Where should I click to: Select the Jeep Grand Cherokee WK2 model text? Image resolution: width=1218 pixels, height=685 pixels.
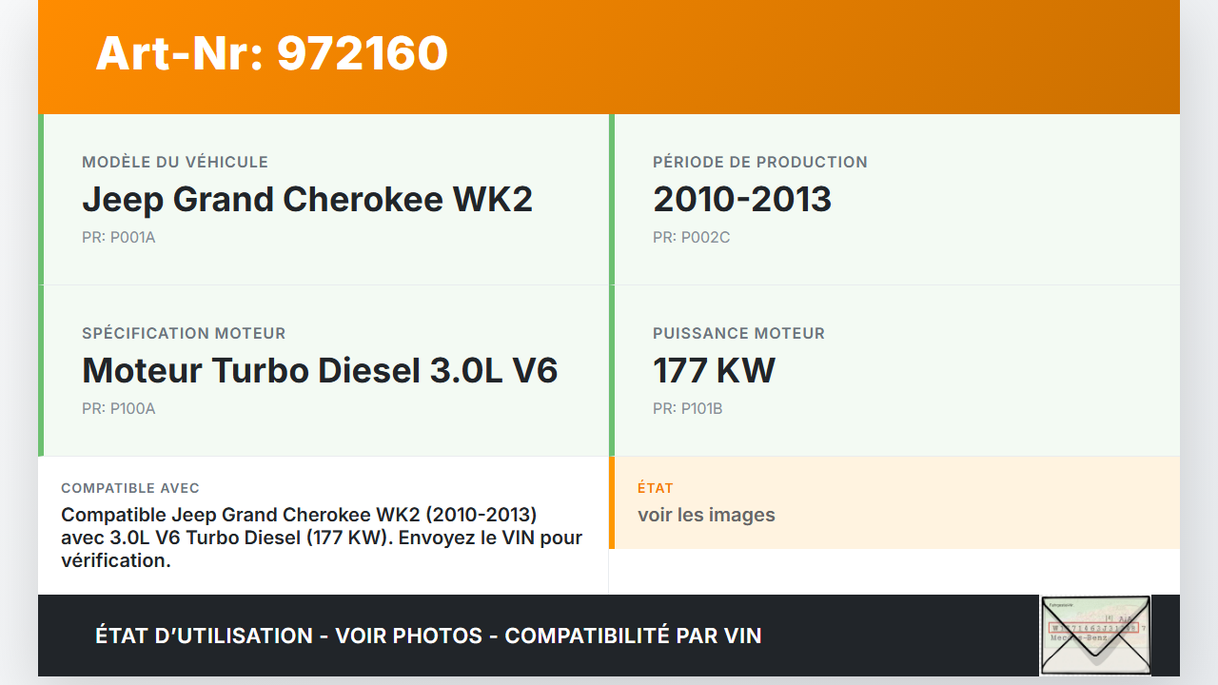(x=306, y=200)
